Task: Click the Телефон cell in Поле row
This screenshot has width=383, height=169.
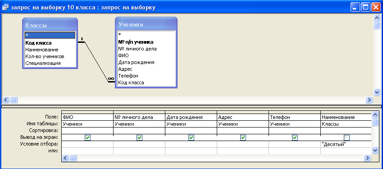Action: pyautogui.click(x=294, y=117)
